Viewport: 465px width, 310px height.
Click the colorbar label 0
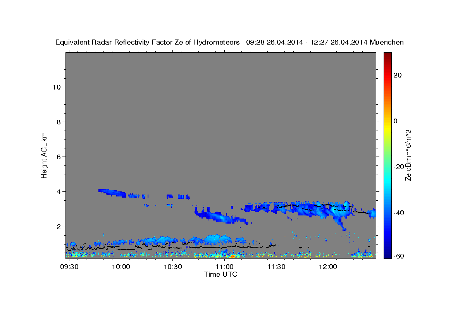pyautogui.click(x=395, y=121)
